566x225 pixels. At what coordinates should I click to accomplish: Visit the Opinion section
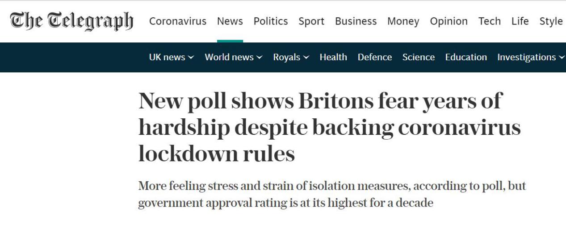pos(449,21)
